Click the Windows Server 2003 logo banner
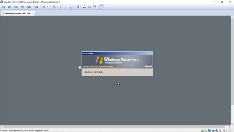This screenshot has height=132, width=234. tap(117, 62)
